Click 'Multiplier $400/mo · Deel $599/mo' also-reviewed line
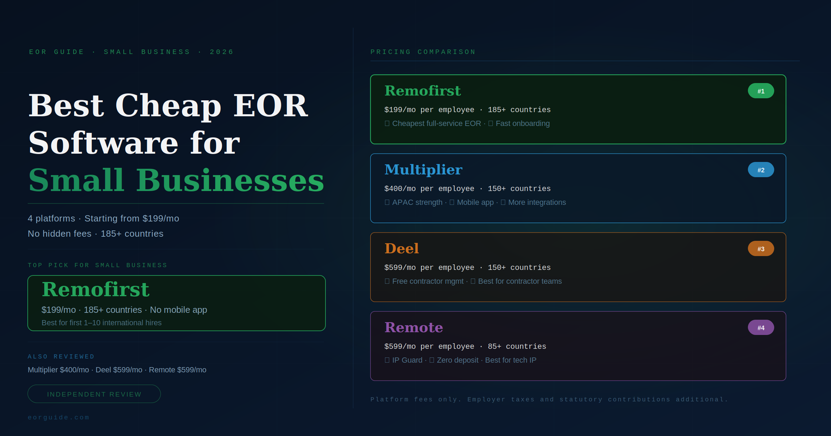 coord(117,370)
